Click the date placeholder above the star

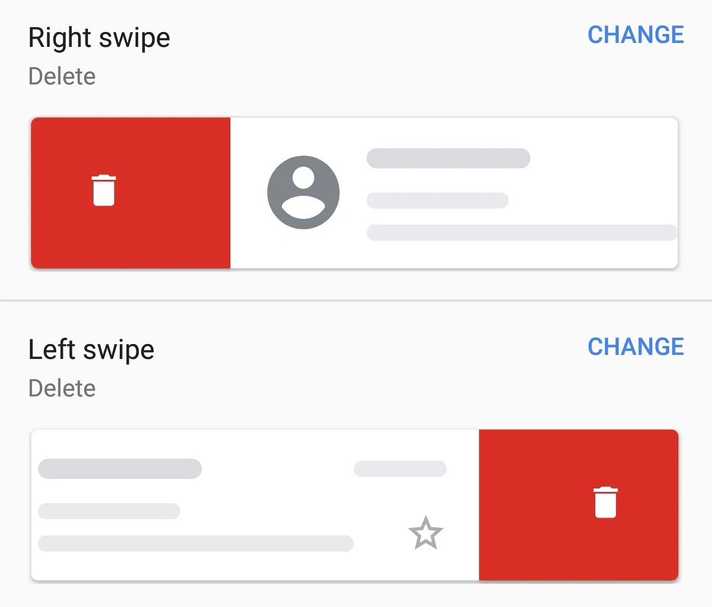point(400,469)
